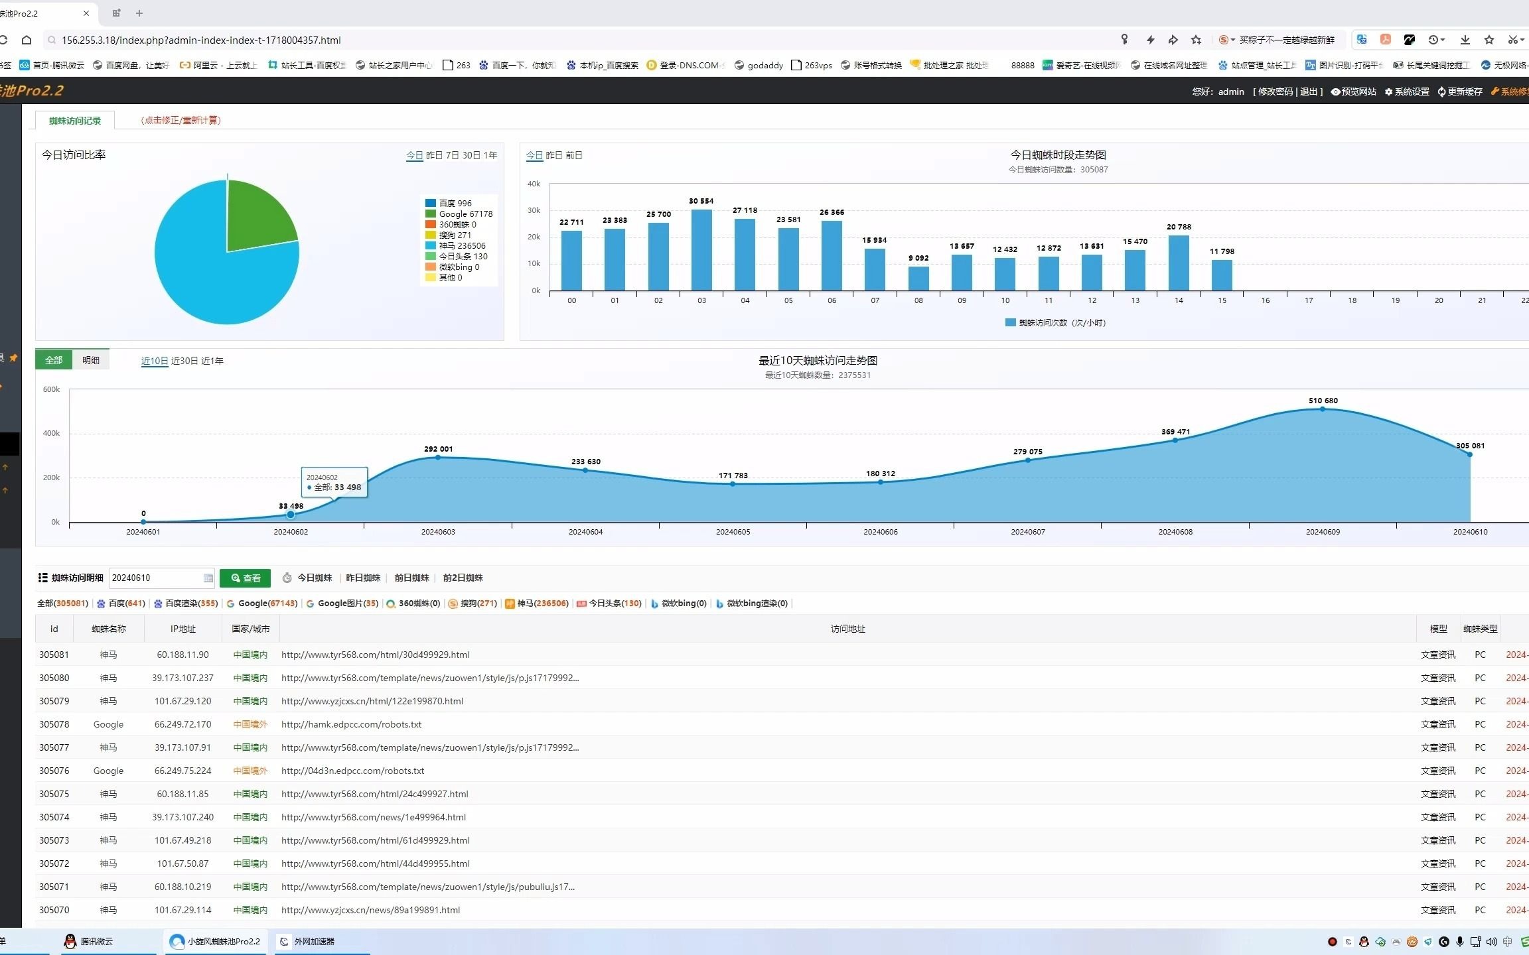Filter by Google图片(35) spider
The width and height of the screenshot is (1529, 955).
coord(342,604)
